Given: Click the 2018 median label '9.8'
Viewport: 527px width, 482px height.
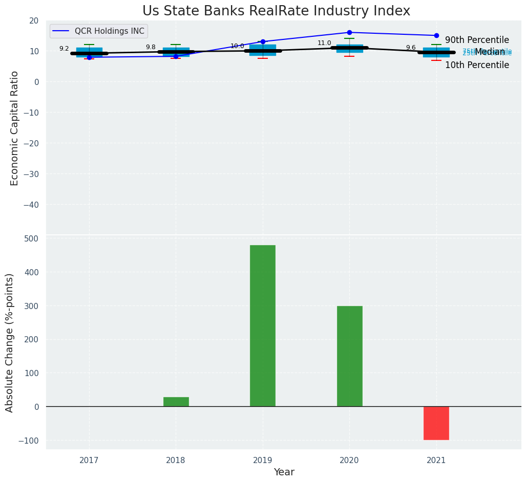Looking at the screenshot, I should click(151, 48).
